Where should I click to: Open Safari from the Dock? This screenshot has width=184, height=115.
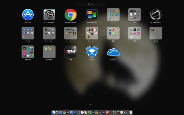tap(61, 112)
